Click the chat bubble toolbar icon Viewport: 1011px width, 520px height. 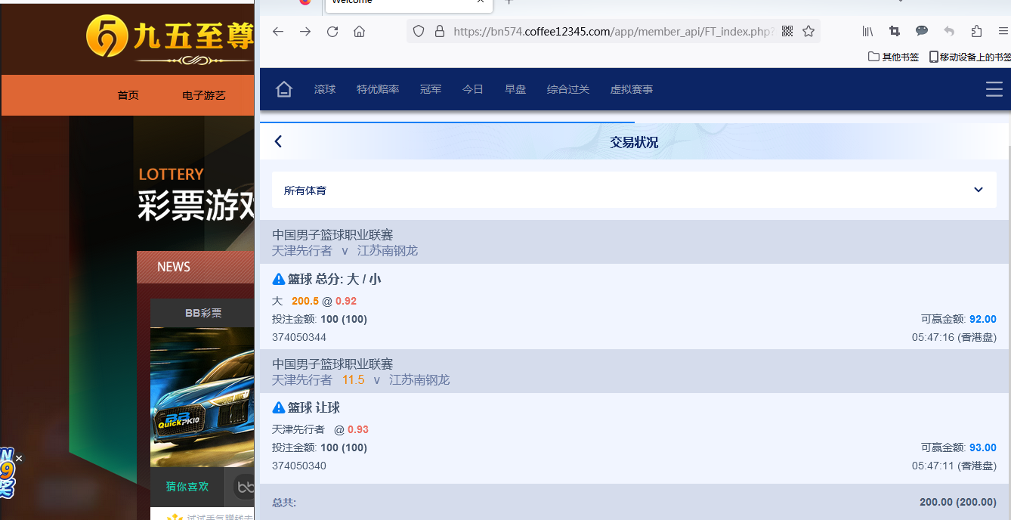point(922,31)
